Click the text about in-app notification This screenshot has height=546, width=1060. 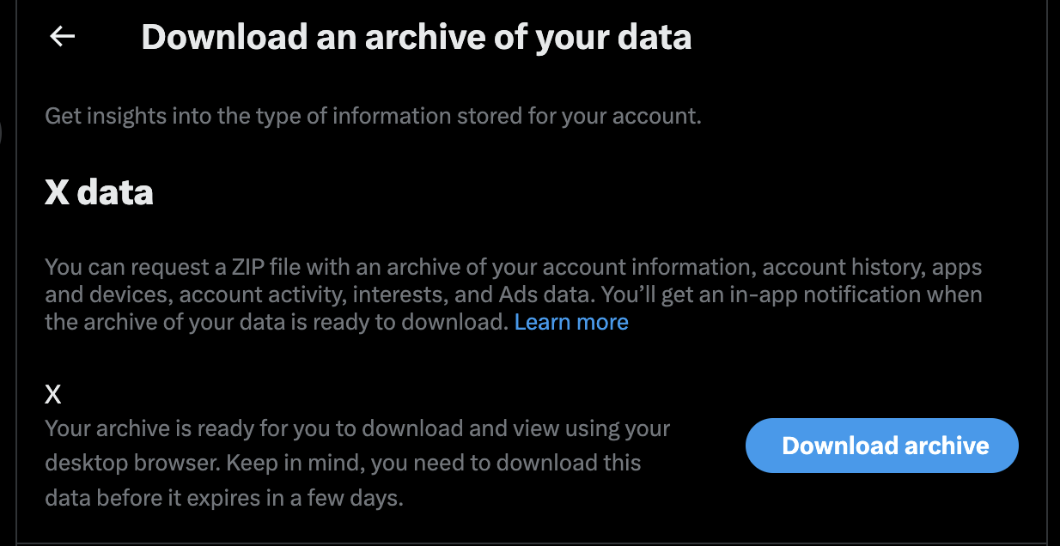click(816, 294)
